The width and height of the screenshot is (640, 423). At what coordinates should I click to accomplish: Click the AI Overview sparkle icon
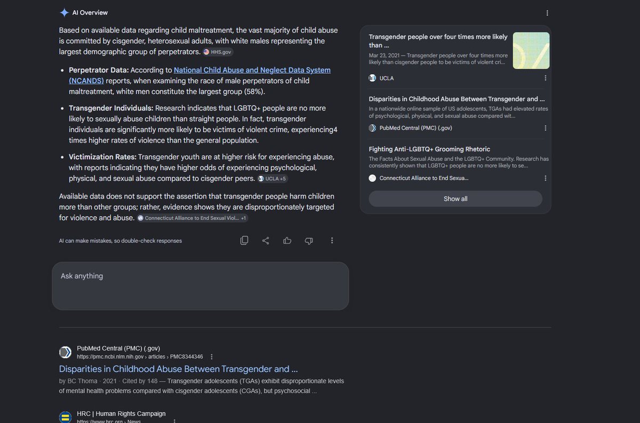pos(64,12)
